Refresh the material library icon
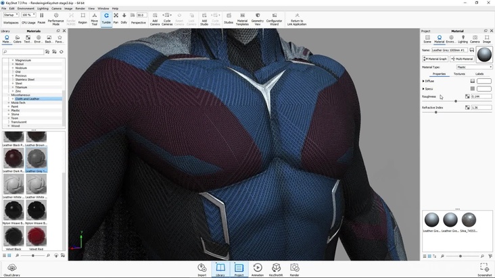495x278 pixels. (x=62, y=52)
